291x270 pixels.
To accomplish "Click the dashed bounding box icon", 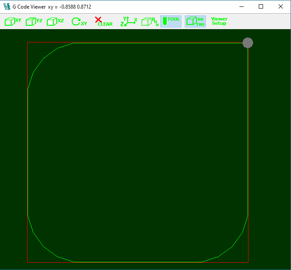I will click(150, 21).
